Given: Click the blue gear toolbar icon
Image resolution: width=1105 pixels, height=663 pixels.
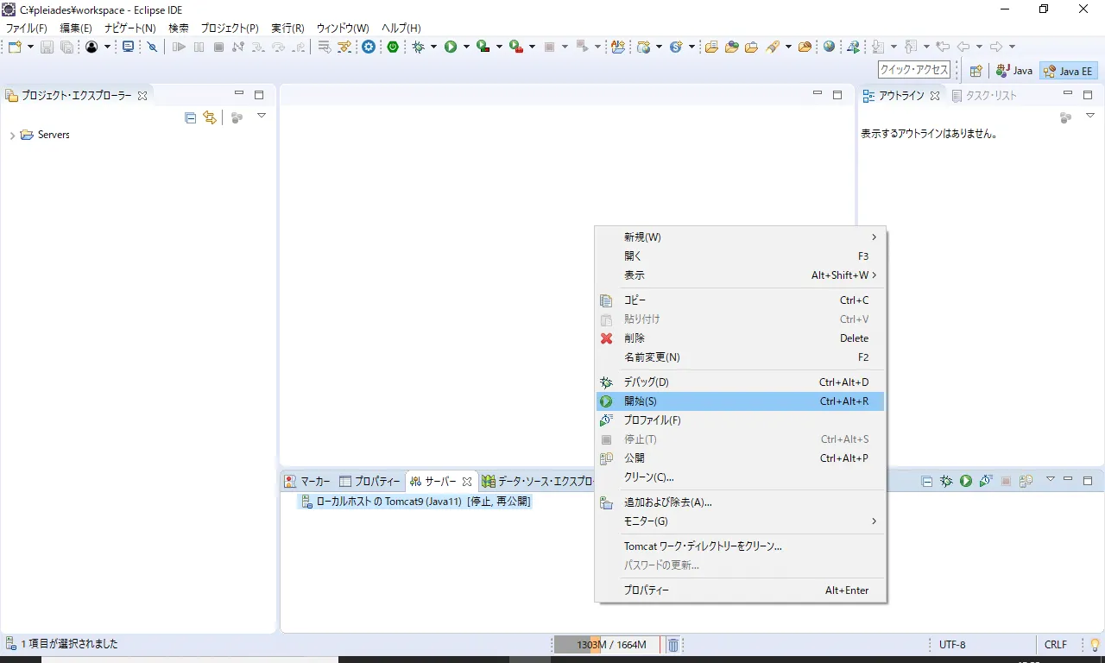Looking at the screenshot, I should pos(369,47).
